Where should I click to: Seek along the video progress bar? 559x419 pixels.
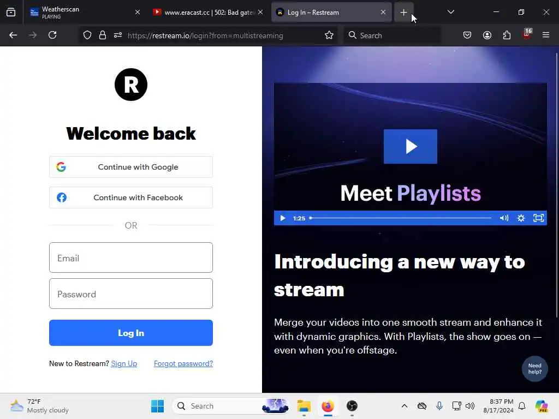click(400, 218)
